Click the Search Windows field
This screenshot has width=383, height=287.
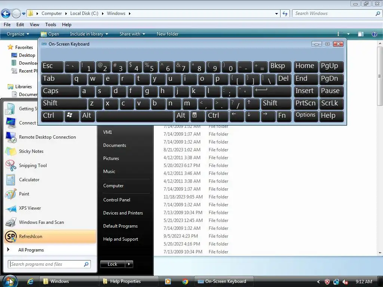pyautogui.click(x=337, y=13)
